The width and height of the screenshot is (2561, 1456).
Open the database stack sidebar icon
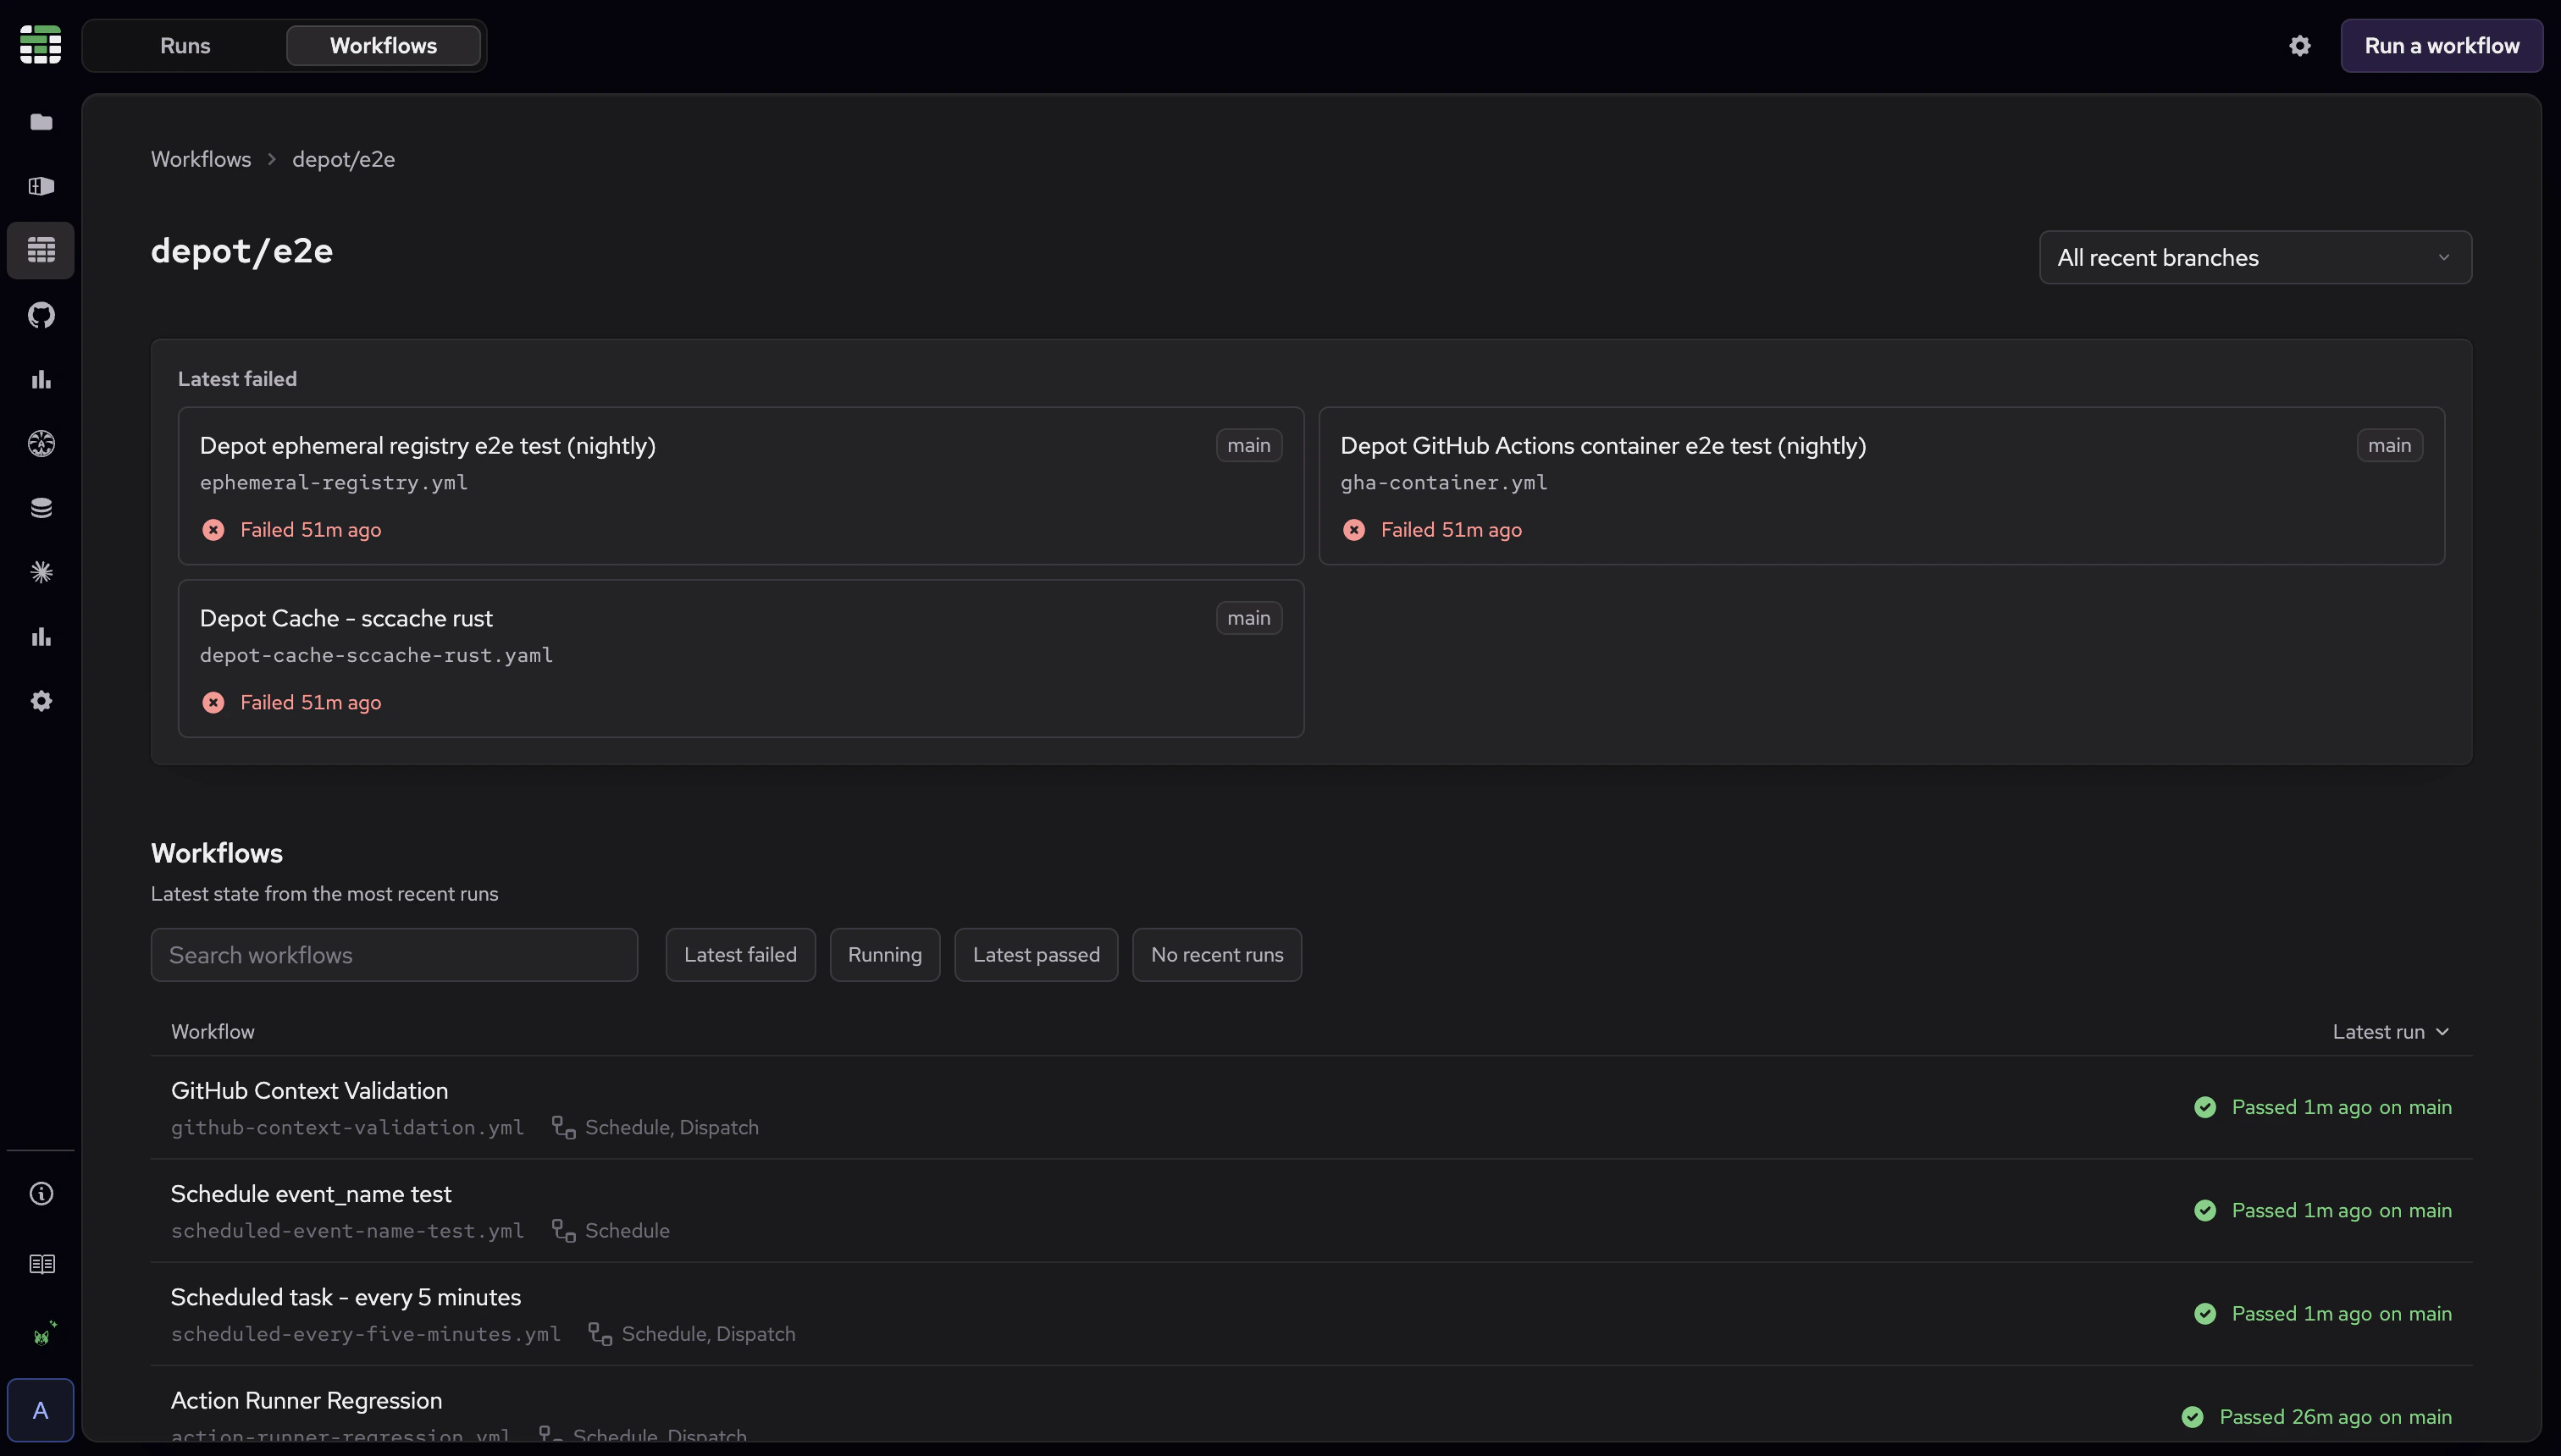click(x=41, y=508)
